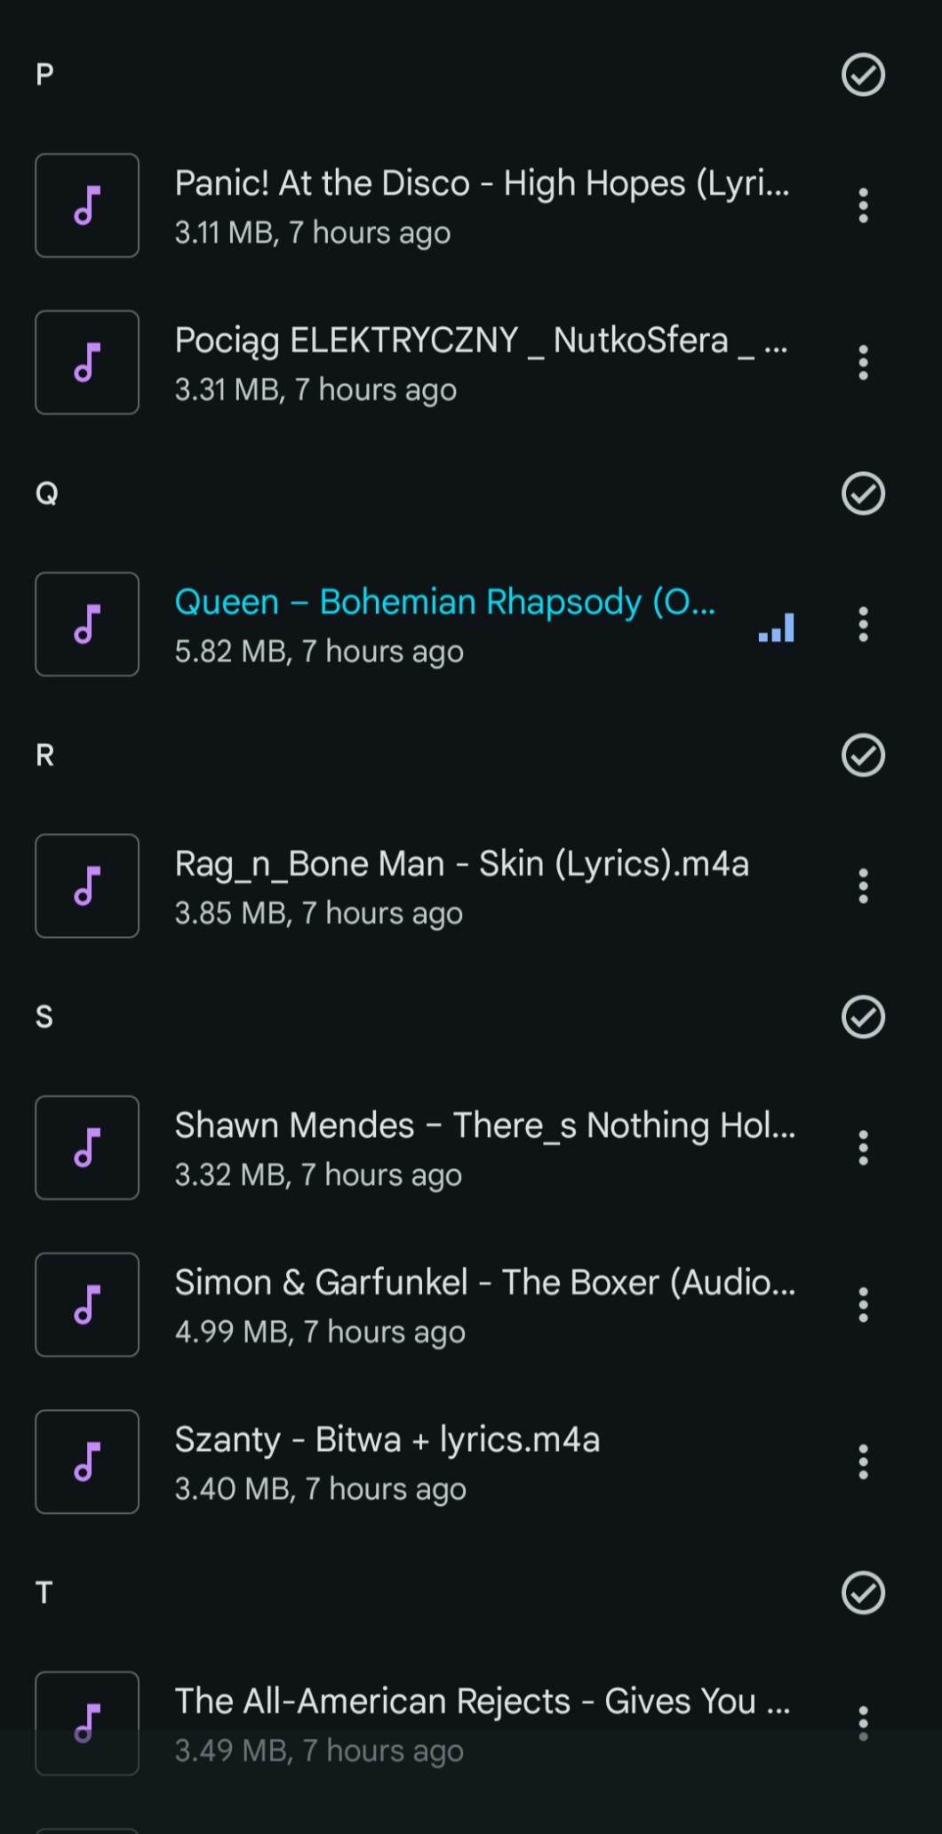The image size is (942, 1834).
Task: Tap the music thumbnail for Queen Bohemian Rhapsody
Action: coord(87,624)
